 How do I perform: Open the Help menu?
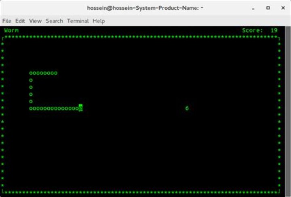coord(99,21)
